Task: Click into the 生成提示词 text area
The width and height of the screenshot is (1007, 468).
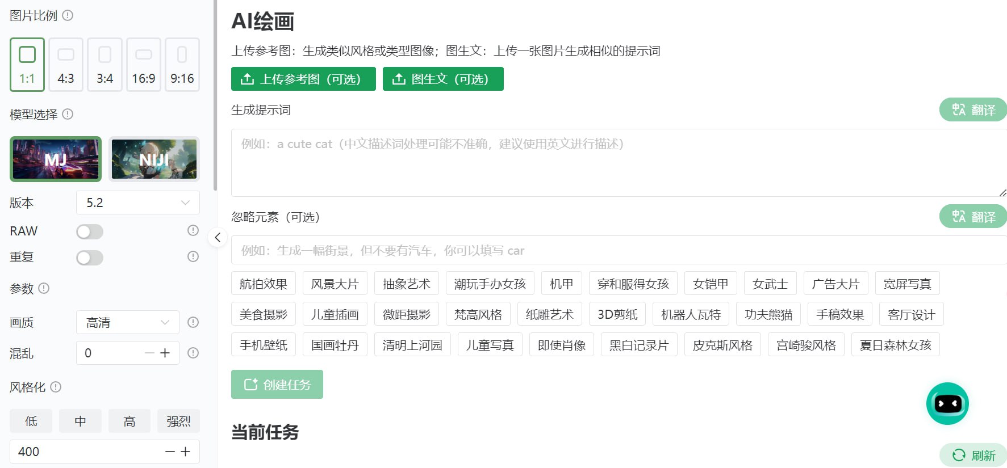Action: point(618,163)
